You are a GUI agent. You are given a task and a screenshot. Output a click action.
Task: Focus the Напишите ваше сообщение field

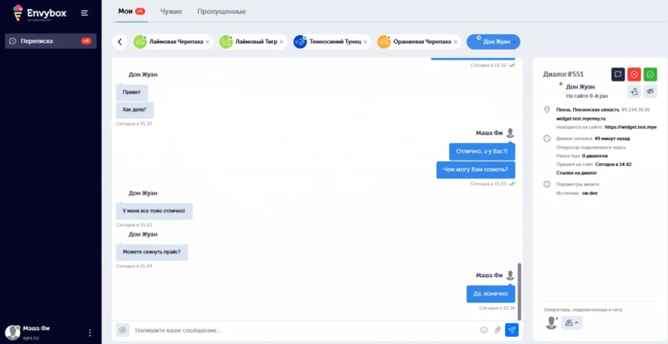point(304,330)
